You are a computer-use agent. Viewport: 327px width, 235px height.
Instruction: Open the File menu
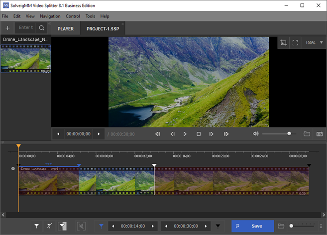(5, 16)
